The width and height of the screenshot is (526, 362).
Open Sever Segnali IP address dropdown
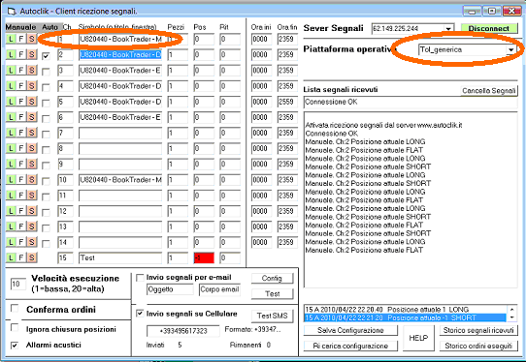point(448,29)
